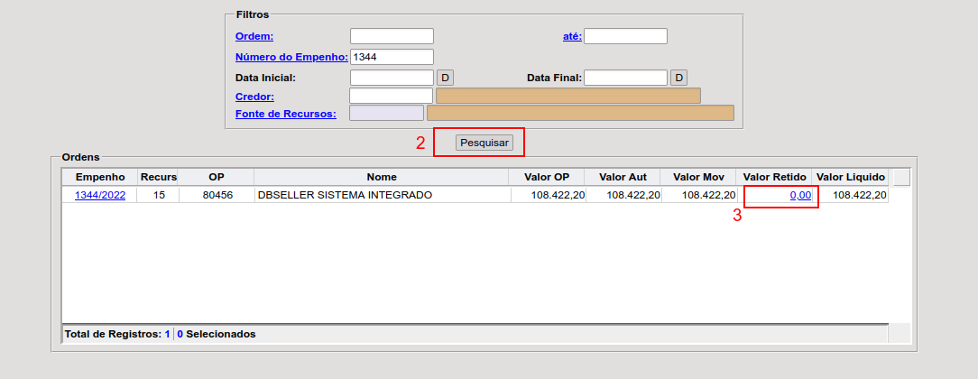Click the Pesquisar button

[484, 143]
